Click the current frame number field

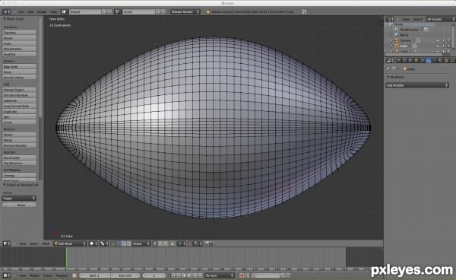154,275
